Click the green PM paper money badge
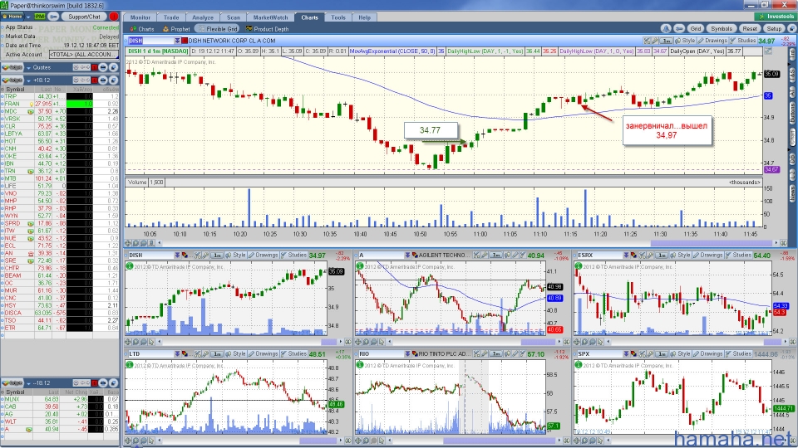 40,17
